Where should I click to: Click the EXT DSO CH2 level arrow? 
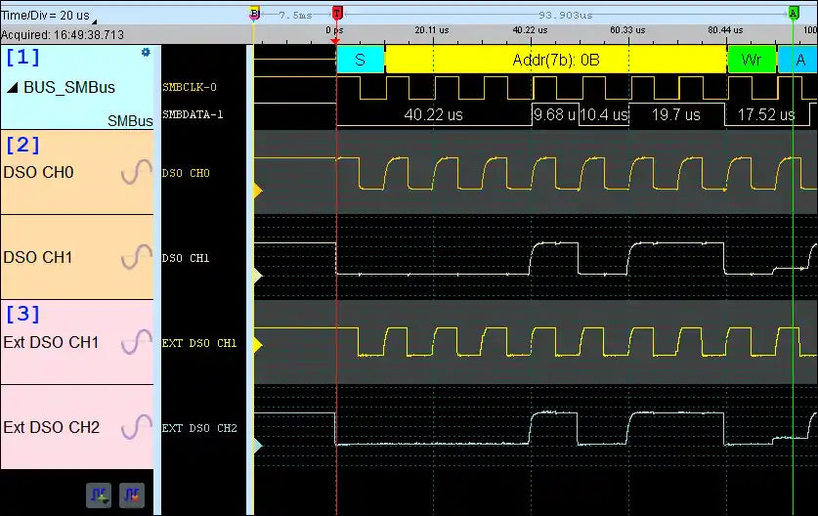click(258, 445)
